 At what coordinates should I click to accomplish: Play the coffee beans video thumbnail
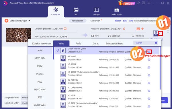pos(18,35)
